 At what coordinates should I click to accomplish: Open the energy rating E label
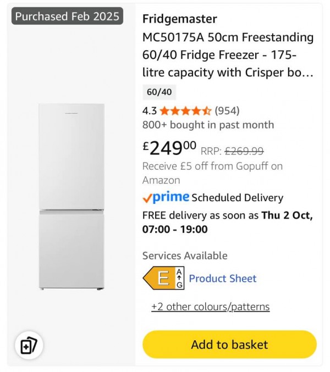[163, 279]
